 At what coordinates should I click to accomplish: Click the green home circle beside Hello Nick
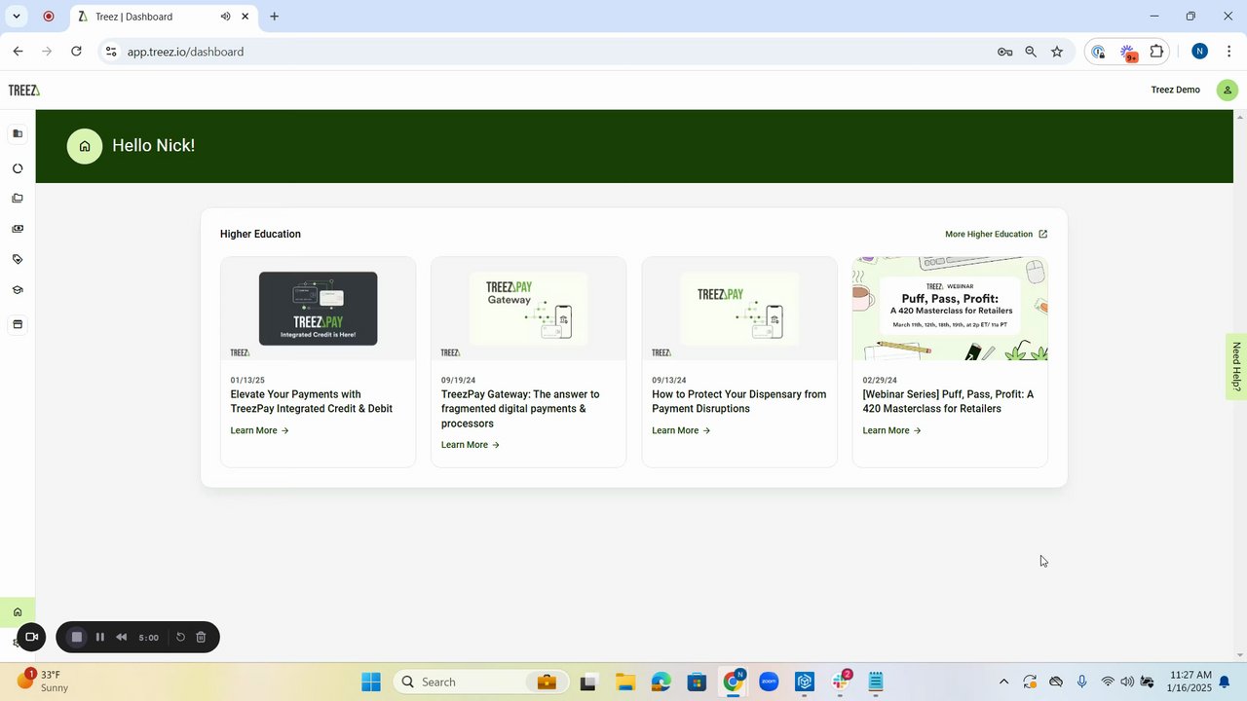tap(85, 146)
